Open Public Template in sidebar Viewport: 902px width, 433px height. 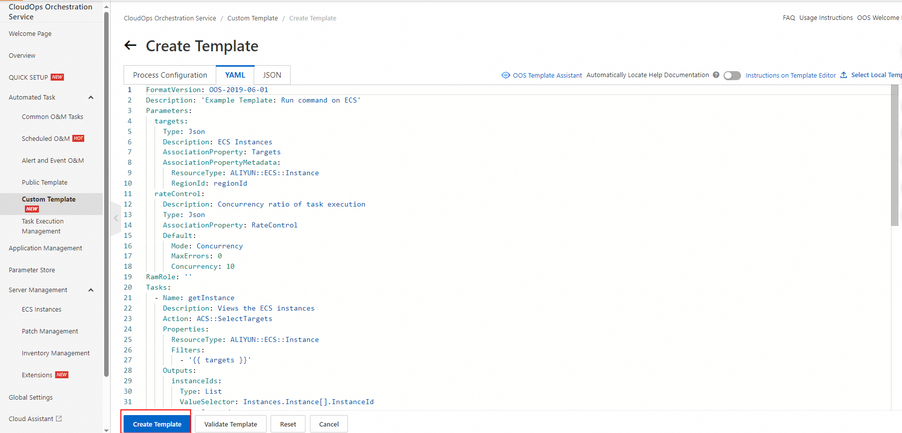pyautogui.click(x=44, y=183)
